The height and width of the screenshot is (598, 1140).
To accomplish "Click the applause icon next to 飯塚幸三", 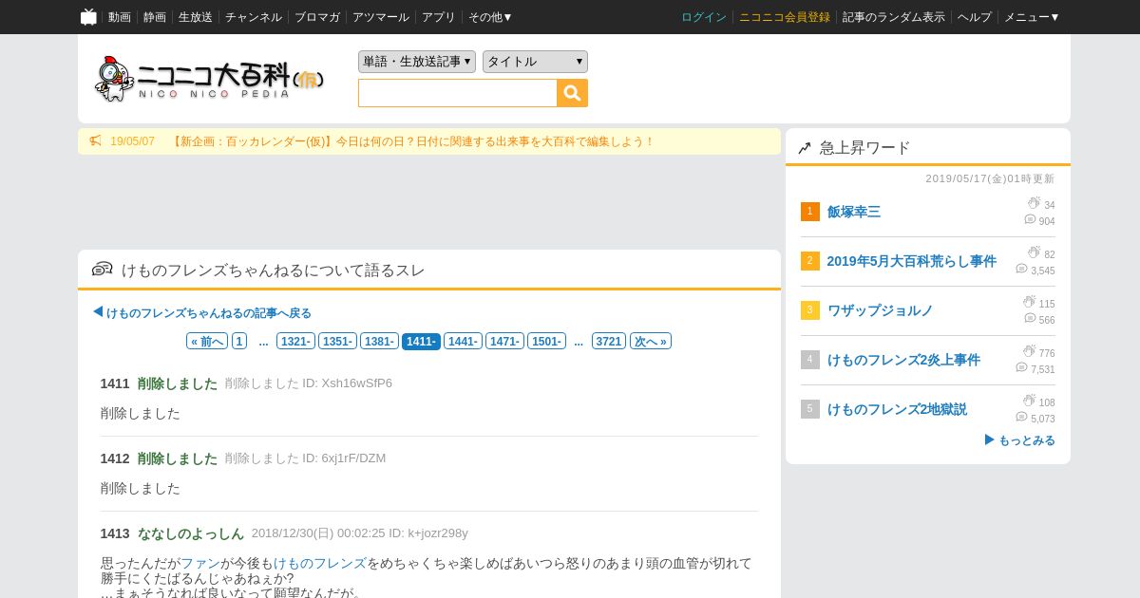I will [1034, 203].
